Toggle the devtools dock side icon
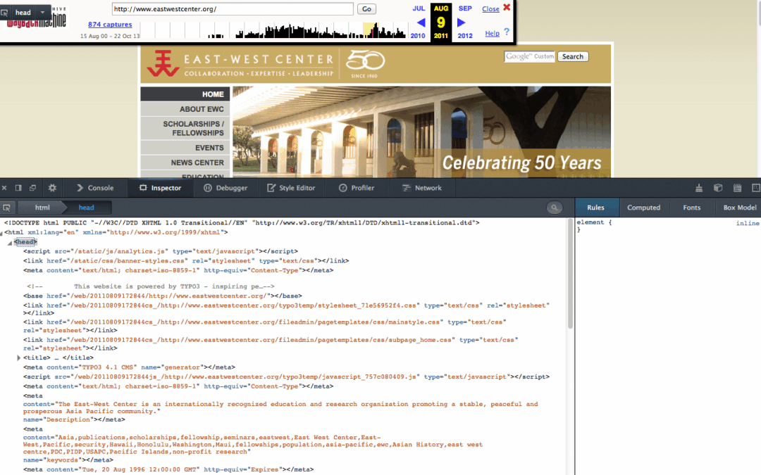This screenshot has width=761, height=475. point(18,188)
